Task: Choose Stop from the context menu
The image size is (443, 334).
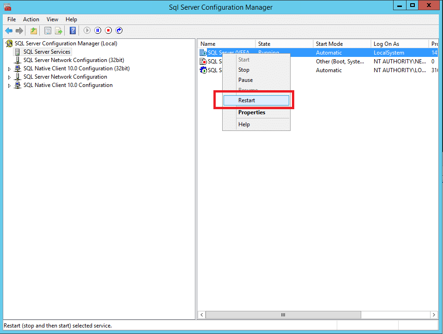Action: pyautogui.click(x=256, y=70)
